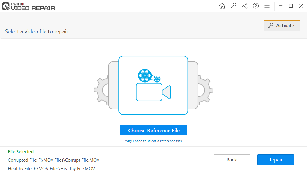Go Back to the previous step
Viewport: 307px width, 175px height.
(232, 160)
